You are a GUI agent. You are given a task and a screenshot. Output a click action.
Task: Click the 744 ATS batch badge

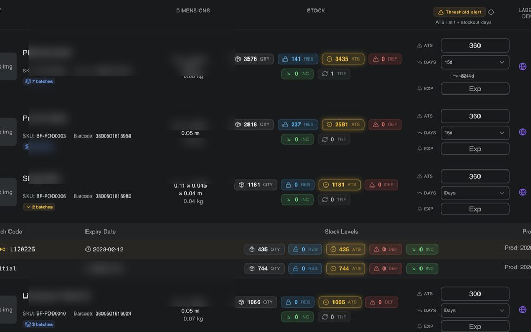click(x=346, y=269)
